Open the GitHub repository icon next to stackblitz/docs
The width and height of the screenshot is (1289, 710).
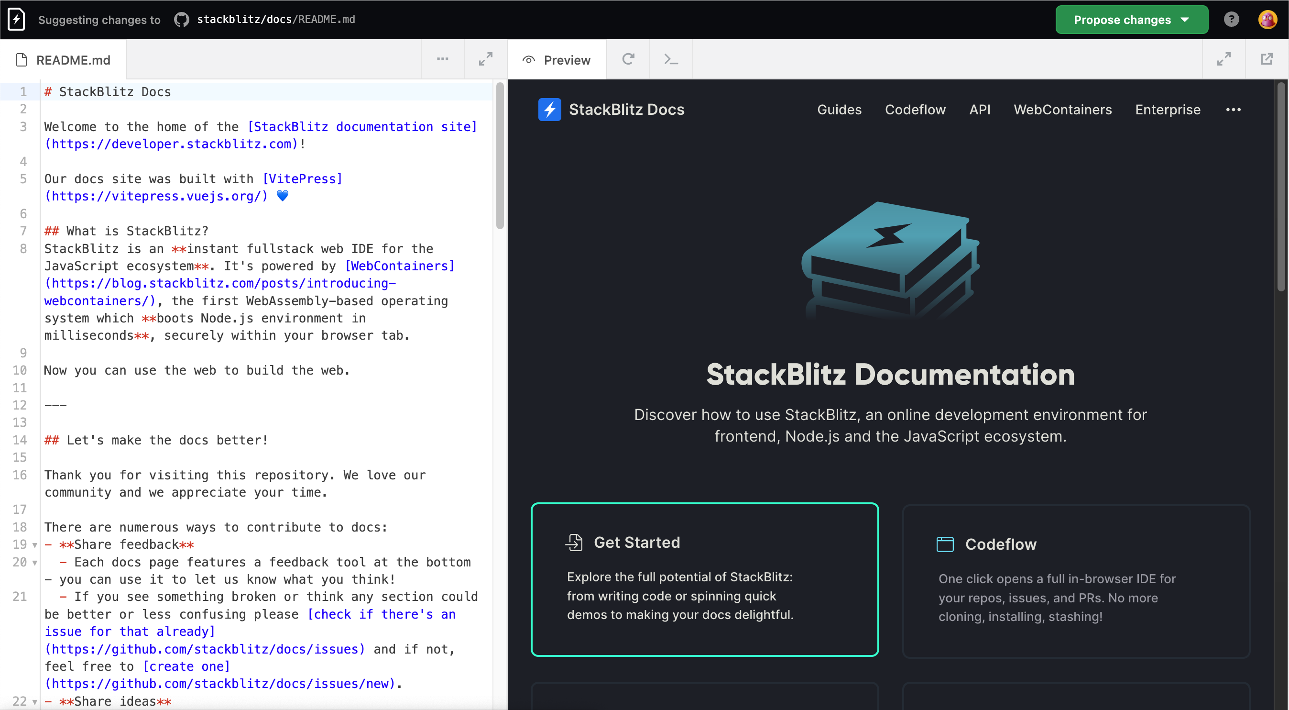[x=181, y=20]
